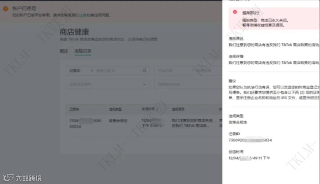Click the 创建时间 column header
This screenshot has width=320, height=184.
148,109
